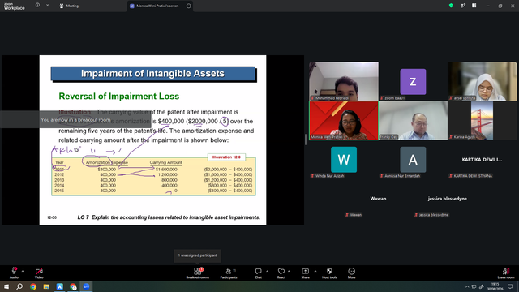Click the system tray network icon
519x292 pixels.
click(474, 286)
